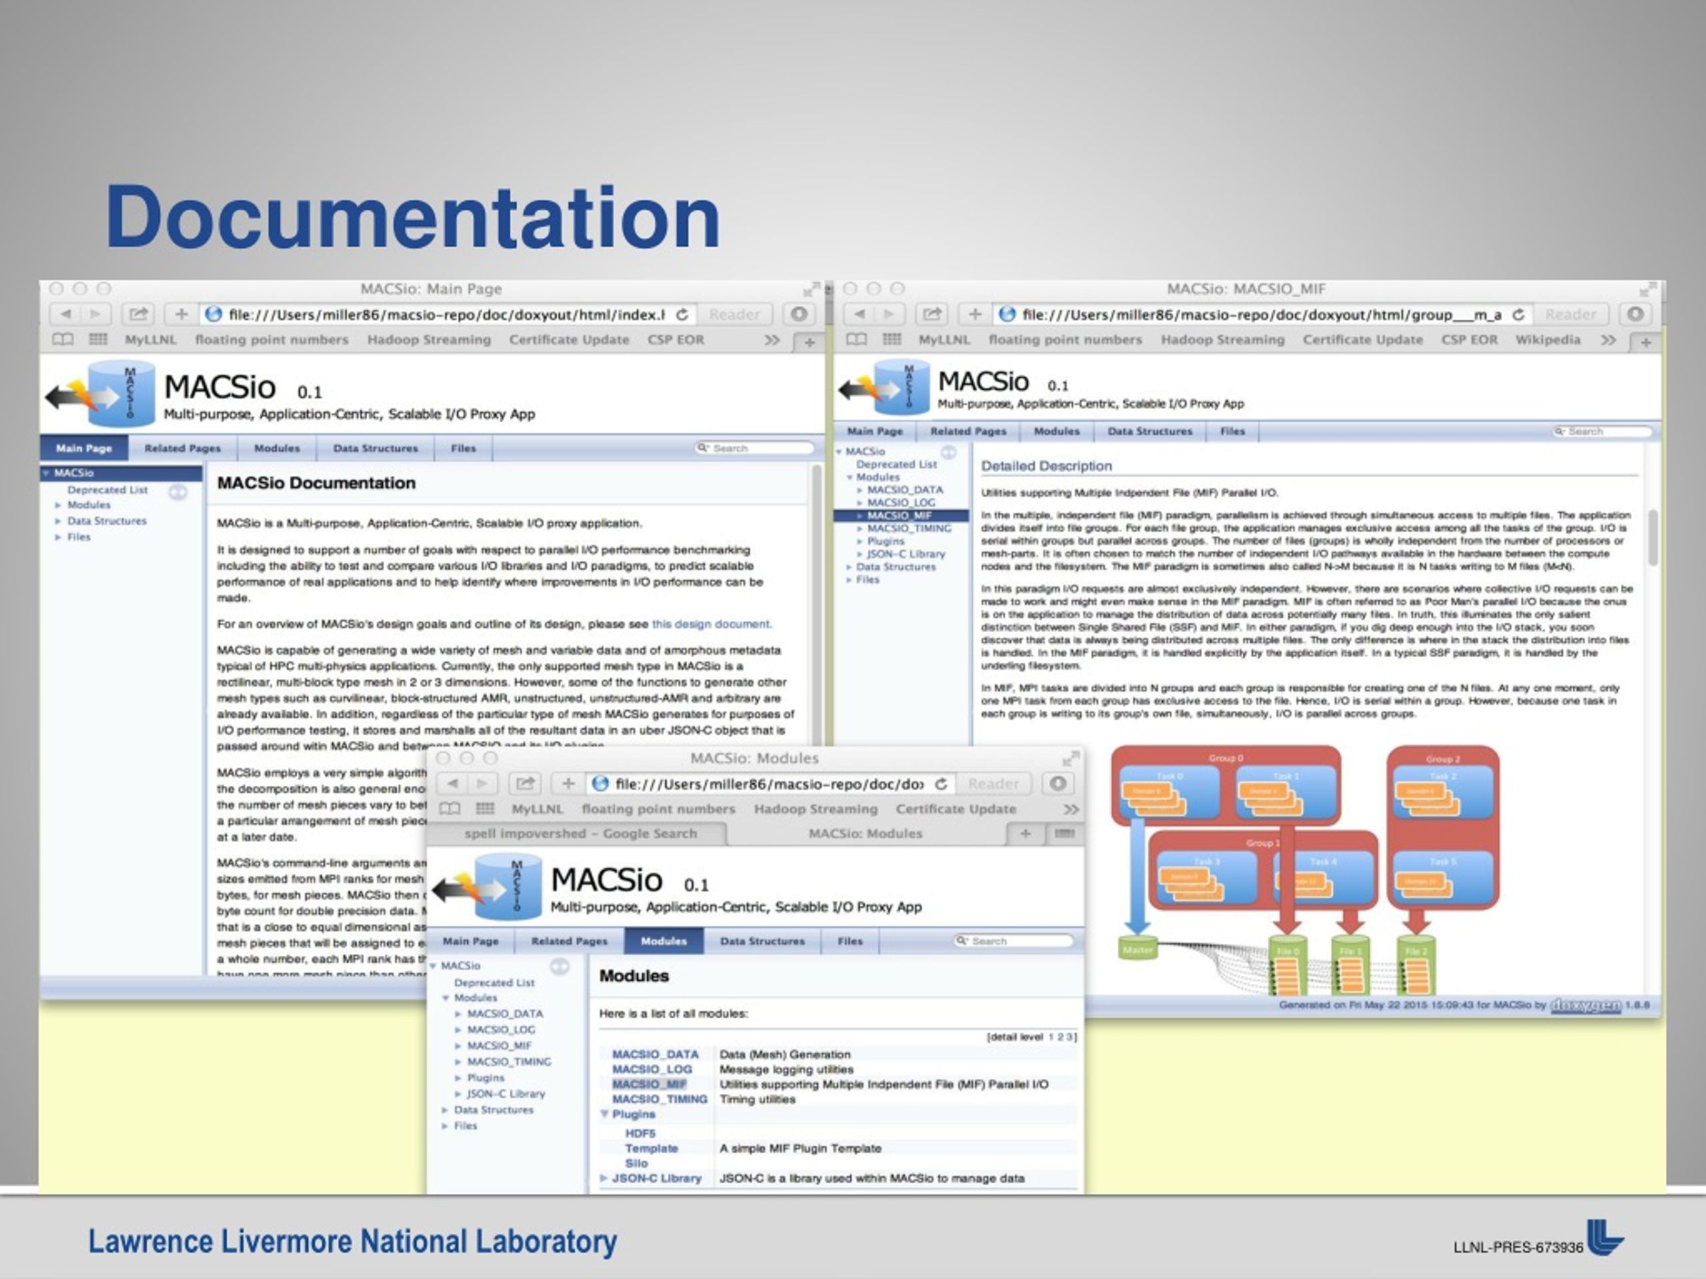Add new tab in Main Page window

809,342
